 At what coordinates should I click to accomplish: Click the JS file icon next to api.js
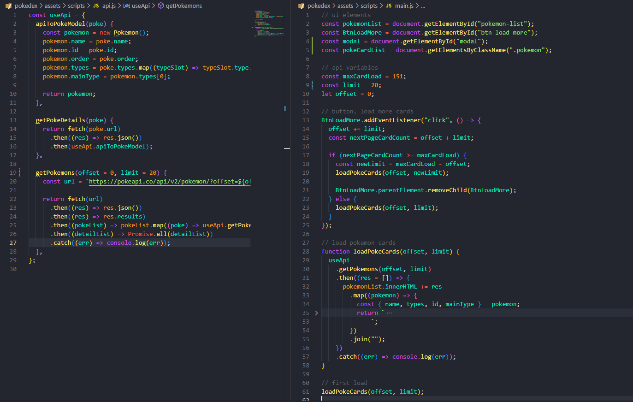coord(96,6)
